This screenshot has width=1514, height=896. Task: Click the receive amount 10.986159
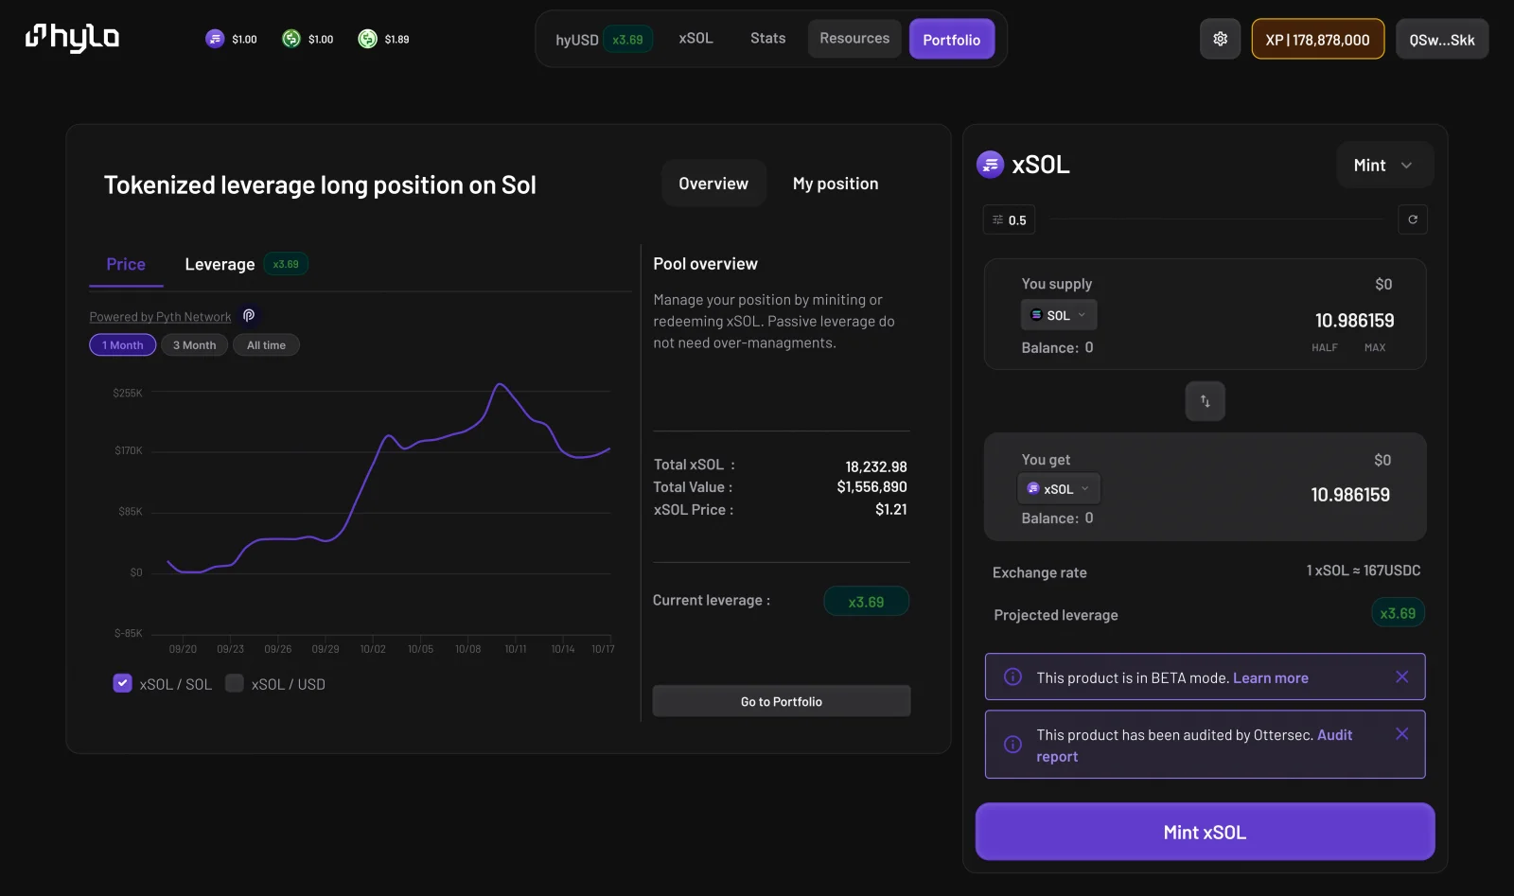point(1350,495)
